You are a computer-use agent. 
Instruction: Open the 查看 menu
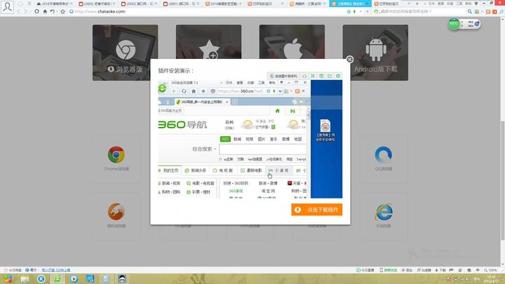[x=440, y=4]
